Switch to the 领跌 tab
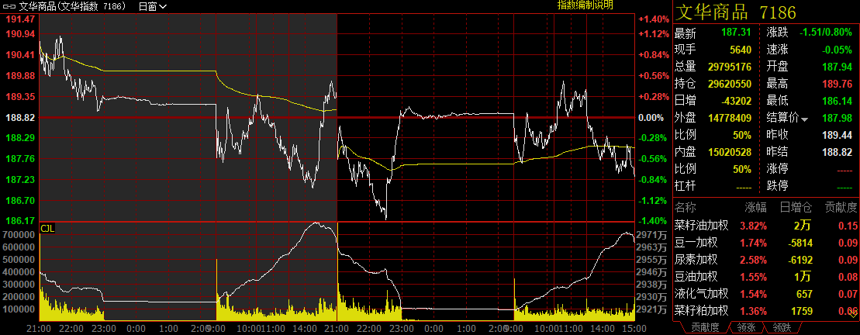 coord(781,327)
